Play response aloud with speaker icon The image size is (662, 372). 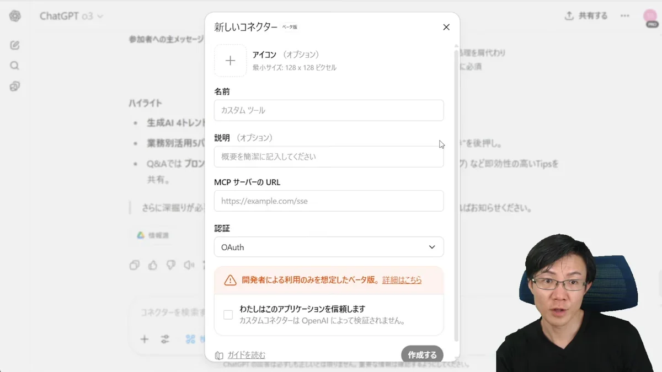pyautogui.click(x=189, y=265)
